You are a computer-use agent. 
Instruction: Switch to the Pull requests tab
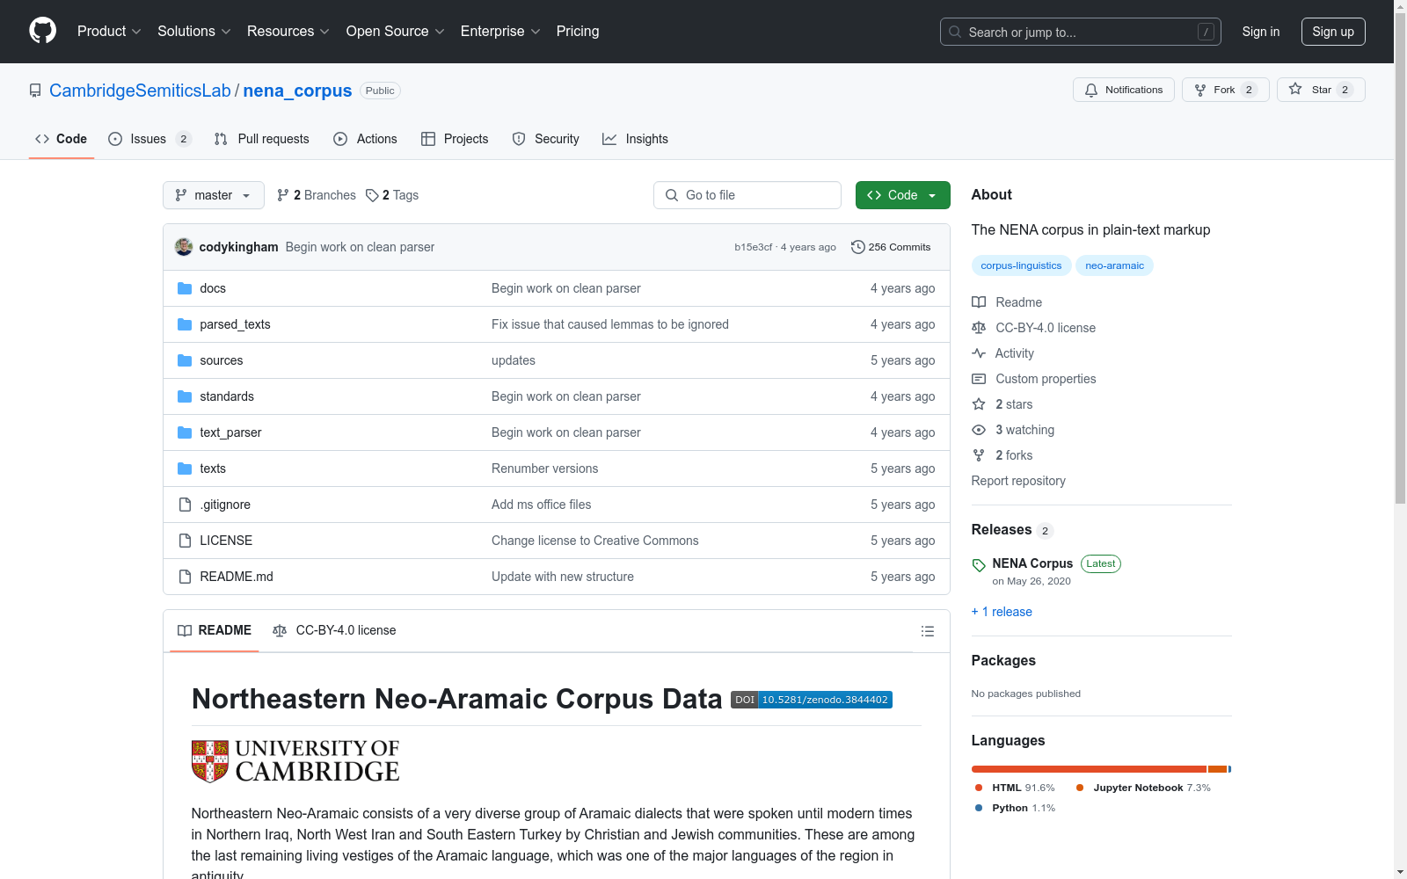pos(262,139)
